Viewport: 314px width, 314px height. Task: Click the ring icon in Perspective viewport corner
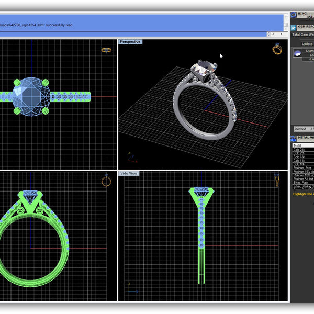click(x=277, y=50)
